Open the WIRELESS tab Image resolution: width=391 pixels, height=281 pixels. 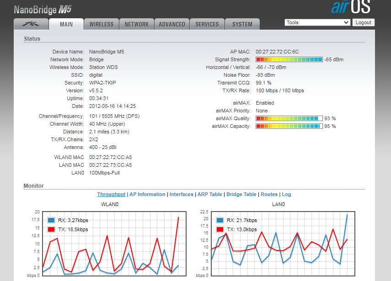pyautogui.click(x=102, y=24)
